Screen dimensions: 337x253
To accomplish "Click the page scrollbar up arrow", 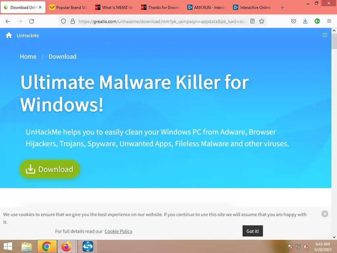I will pos(334,31).
